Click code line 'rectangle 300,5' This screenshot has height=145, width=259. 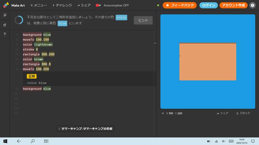pos(37,64)
